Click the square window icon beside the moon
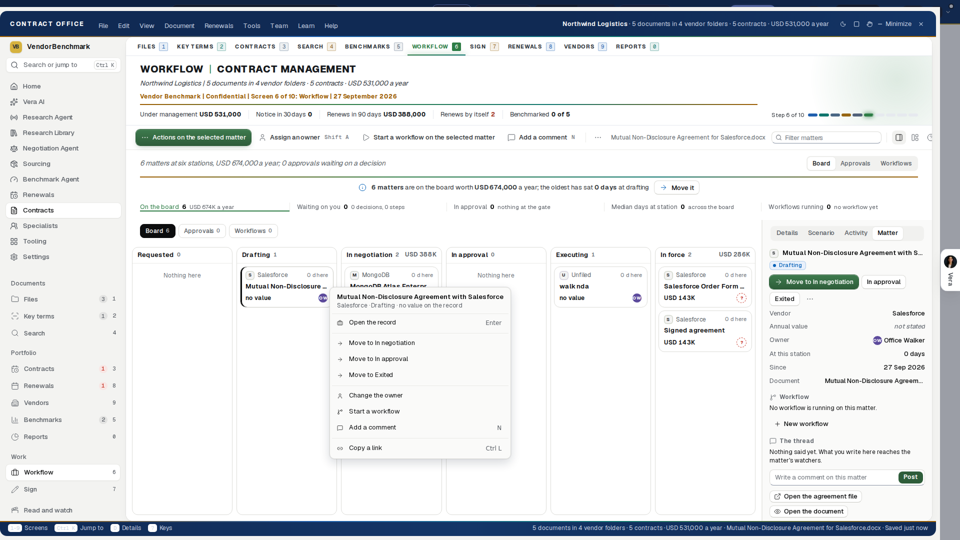The image size is (960, 540). coord(856,24)
